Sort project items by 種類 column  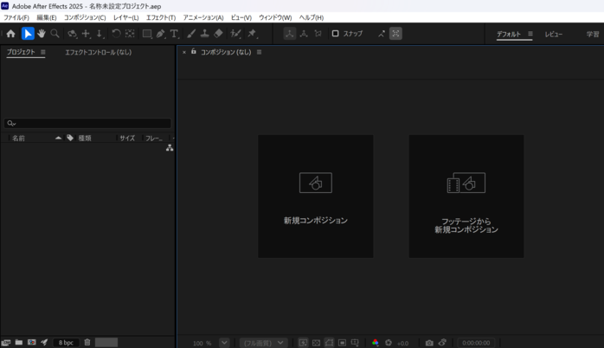click(x=85, y=138)
